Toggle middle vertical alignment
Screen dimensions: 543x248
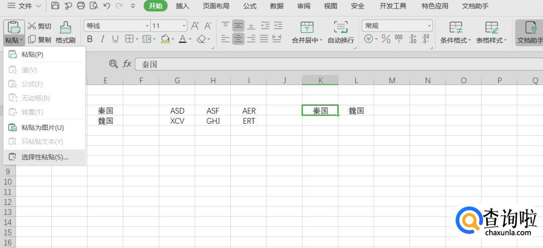238,26
